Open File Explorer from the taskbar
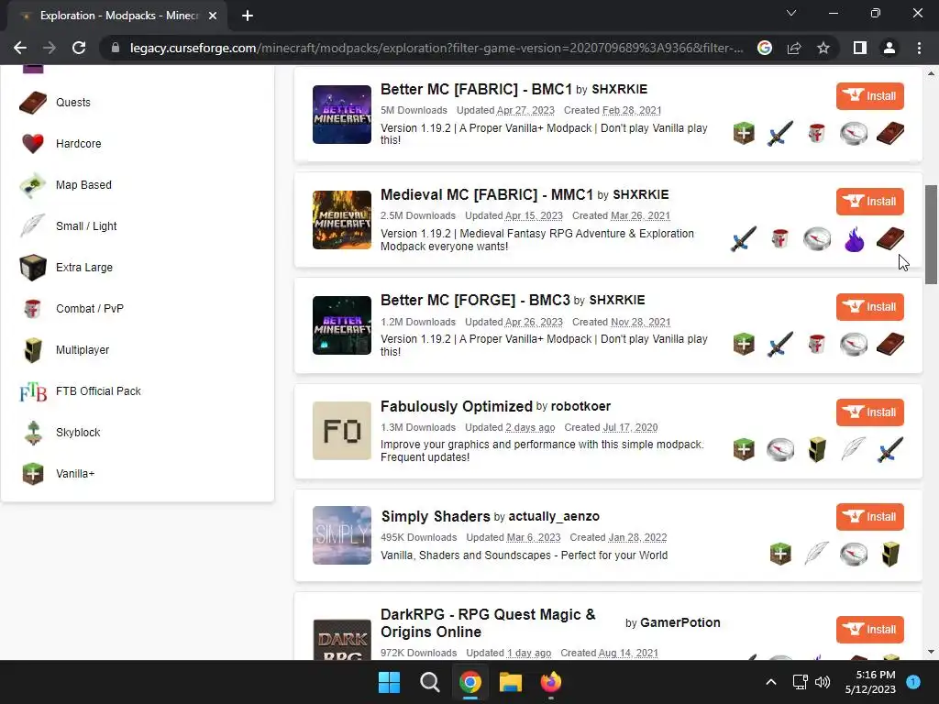Viewport: 939px width, 704px height. tap(510, 682)
